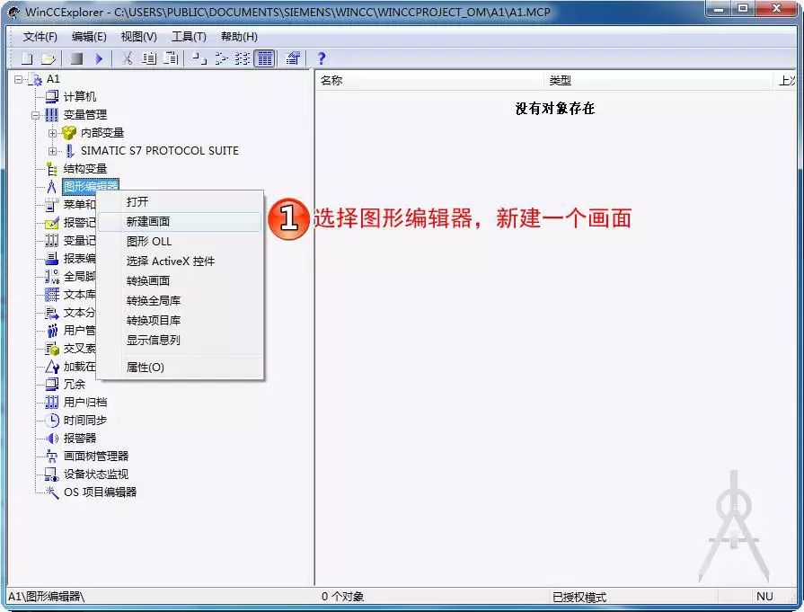Click the 变量管理 tag management icon
Viewport: 804px width, 612px height.
point(52,114)
